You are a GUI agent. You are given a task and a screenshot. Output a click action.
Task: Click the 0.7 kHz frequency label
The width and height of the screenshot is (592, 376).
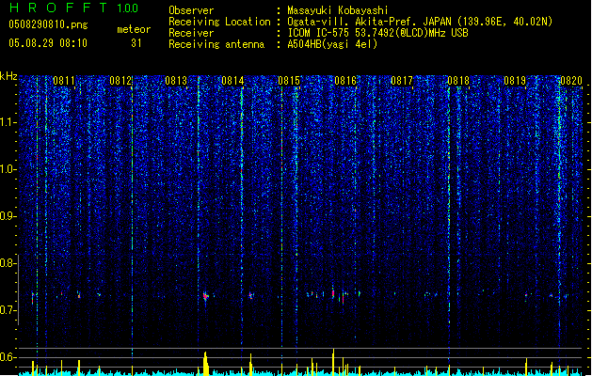tap(8, 310)
